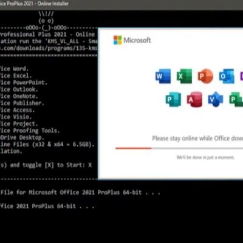Click the Excel icon in installer
243x243 pixels.
184,76
